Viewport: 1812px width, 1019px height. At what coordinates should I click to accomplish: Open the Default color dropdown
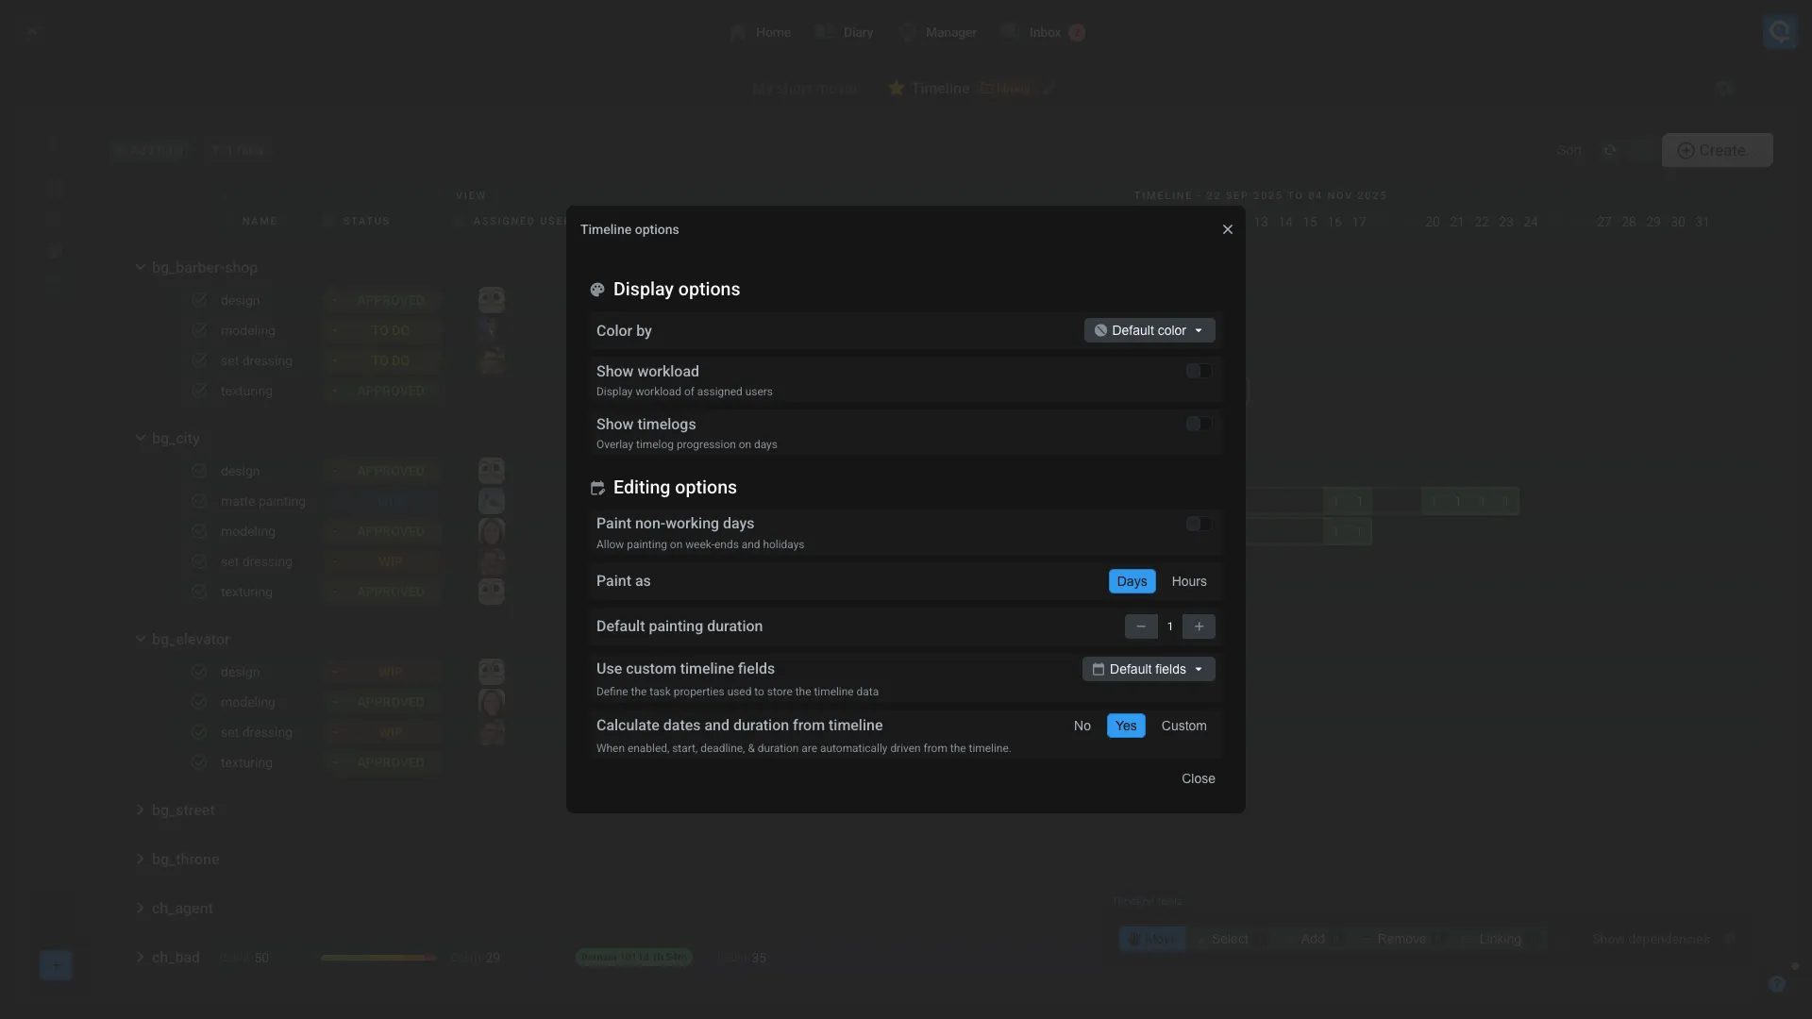click(x=1148, y=330)
